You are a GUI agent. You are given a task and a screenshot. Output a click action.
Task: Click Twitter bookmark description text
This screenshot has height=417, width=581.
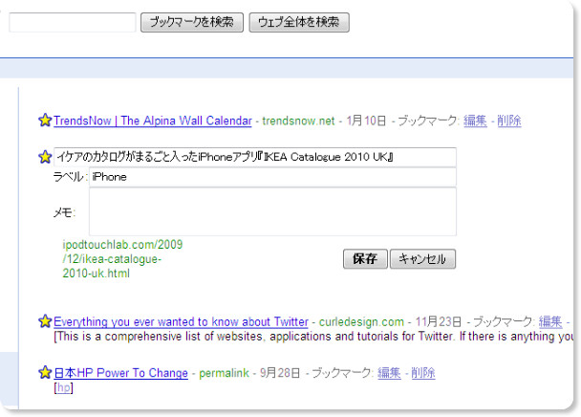(313, 337)
